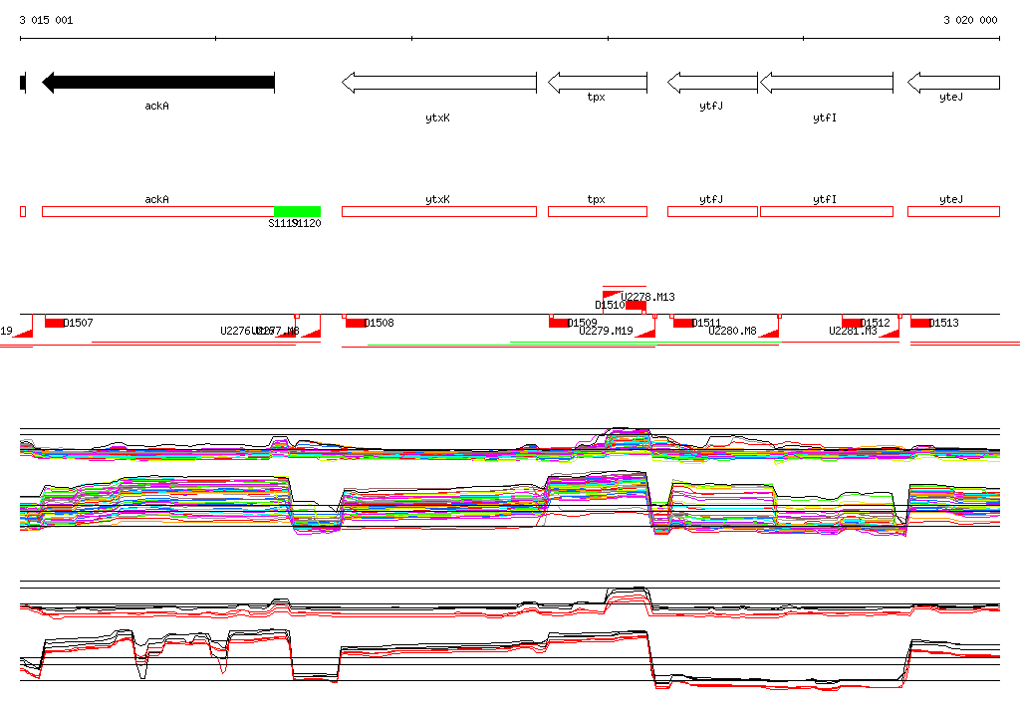Click the ytfI label above the red box
The width and height of the screenshot is (1020, 711).
[x=825, y=200]
